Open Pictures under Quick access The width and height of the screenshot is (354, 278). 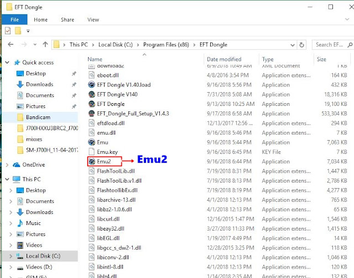point(35,106)
